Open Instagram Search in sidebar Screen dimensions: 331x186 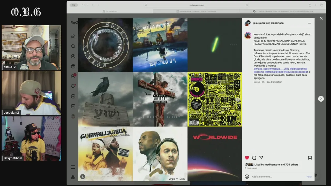[x=73, y=47]
